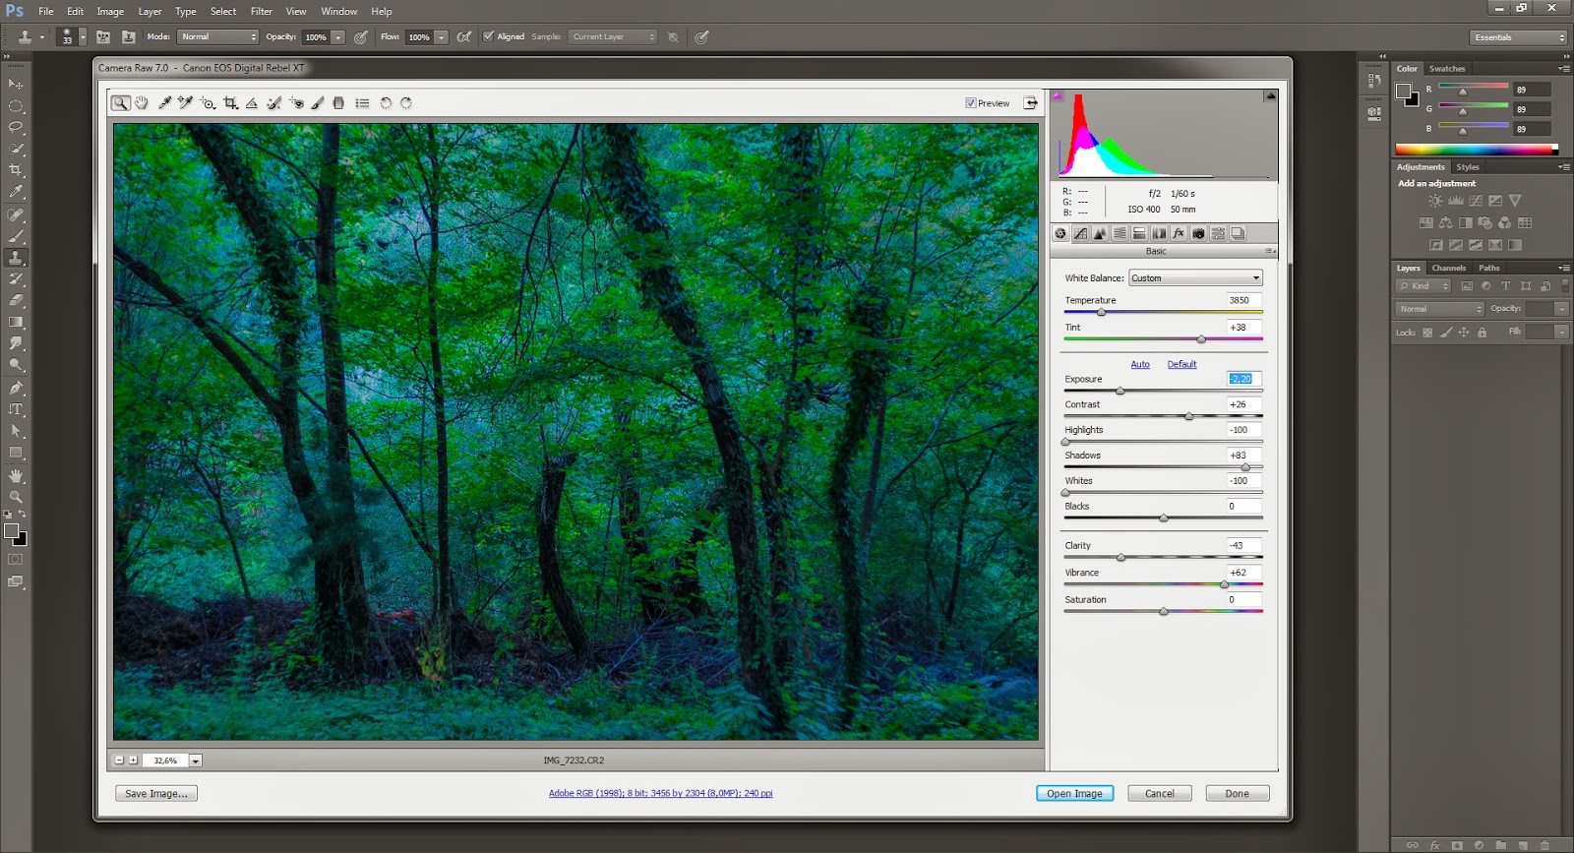Add a Brightness/Contrast adjustment
The image size is (1574, 853).
click(x=1435, y=201)
